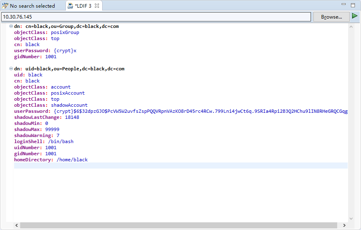Click the LDAP icon on the search tab
361x230 pixels.
tap(5, 6)
